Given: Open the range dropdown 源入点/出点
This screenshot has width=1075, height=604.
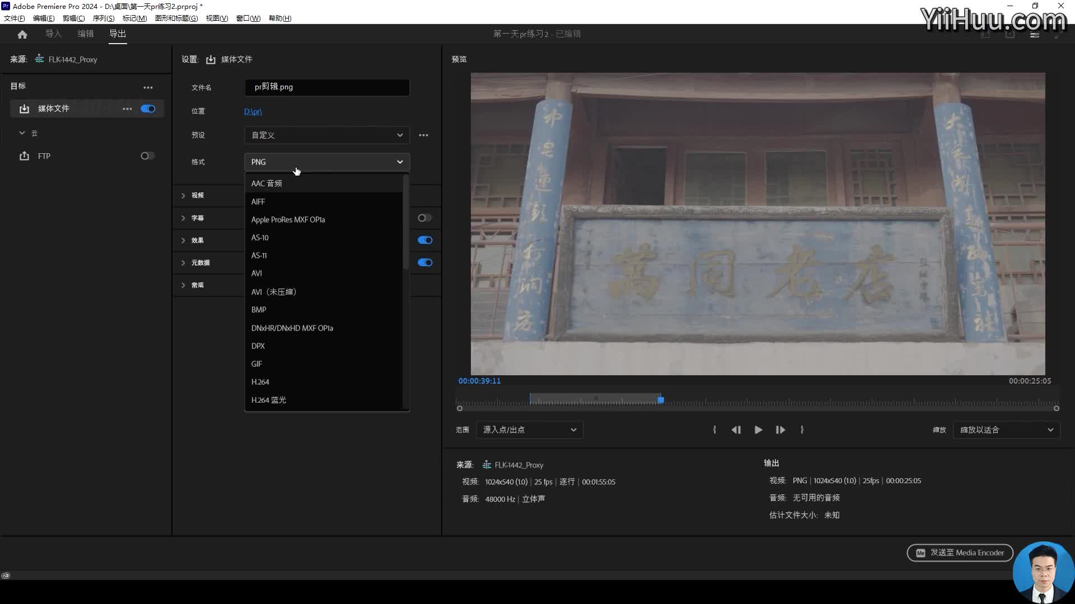Looking at the screenshot, I should [x=530, y=430].
